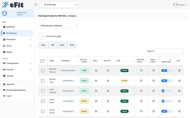Toggle the hamburger sidebar menu icon
The width and height of the screenshot is (190, 118).
[x=36, y=4]
